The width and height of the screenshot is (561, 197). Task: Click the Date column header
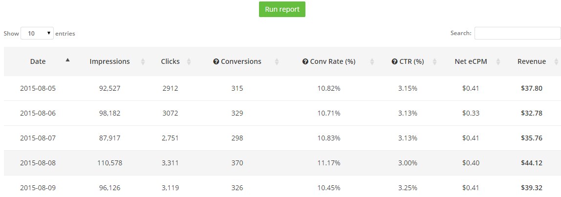click(38, 61)
